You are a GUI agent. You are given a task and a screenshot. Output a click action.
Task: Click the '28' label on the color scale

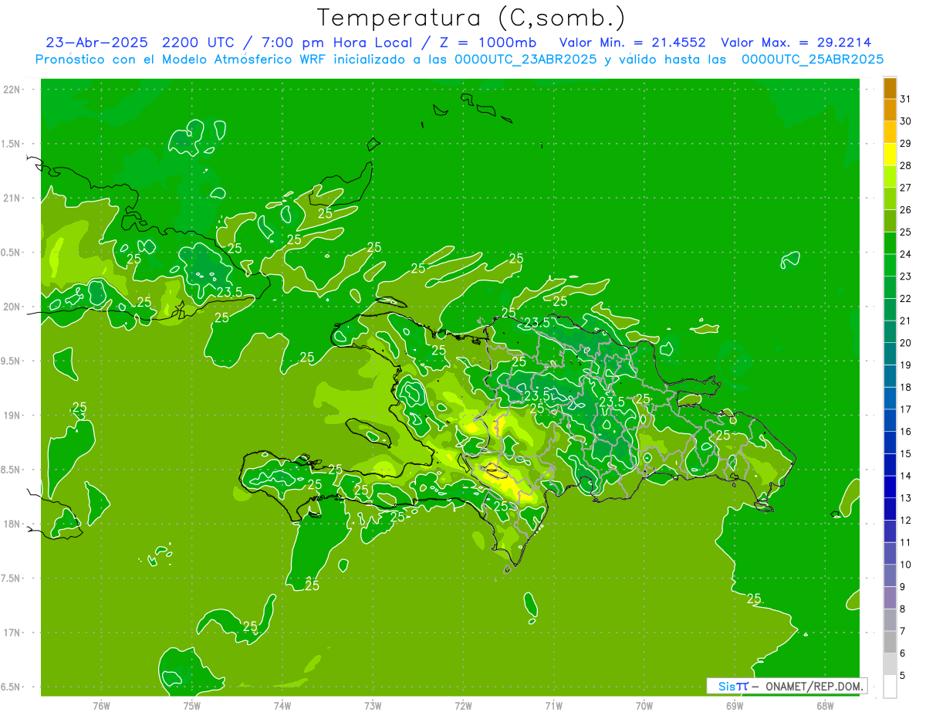click(x=906, y=165)
